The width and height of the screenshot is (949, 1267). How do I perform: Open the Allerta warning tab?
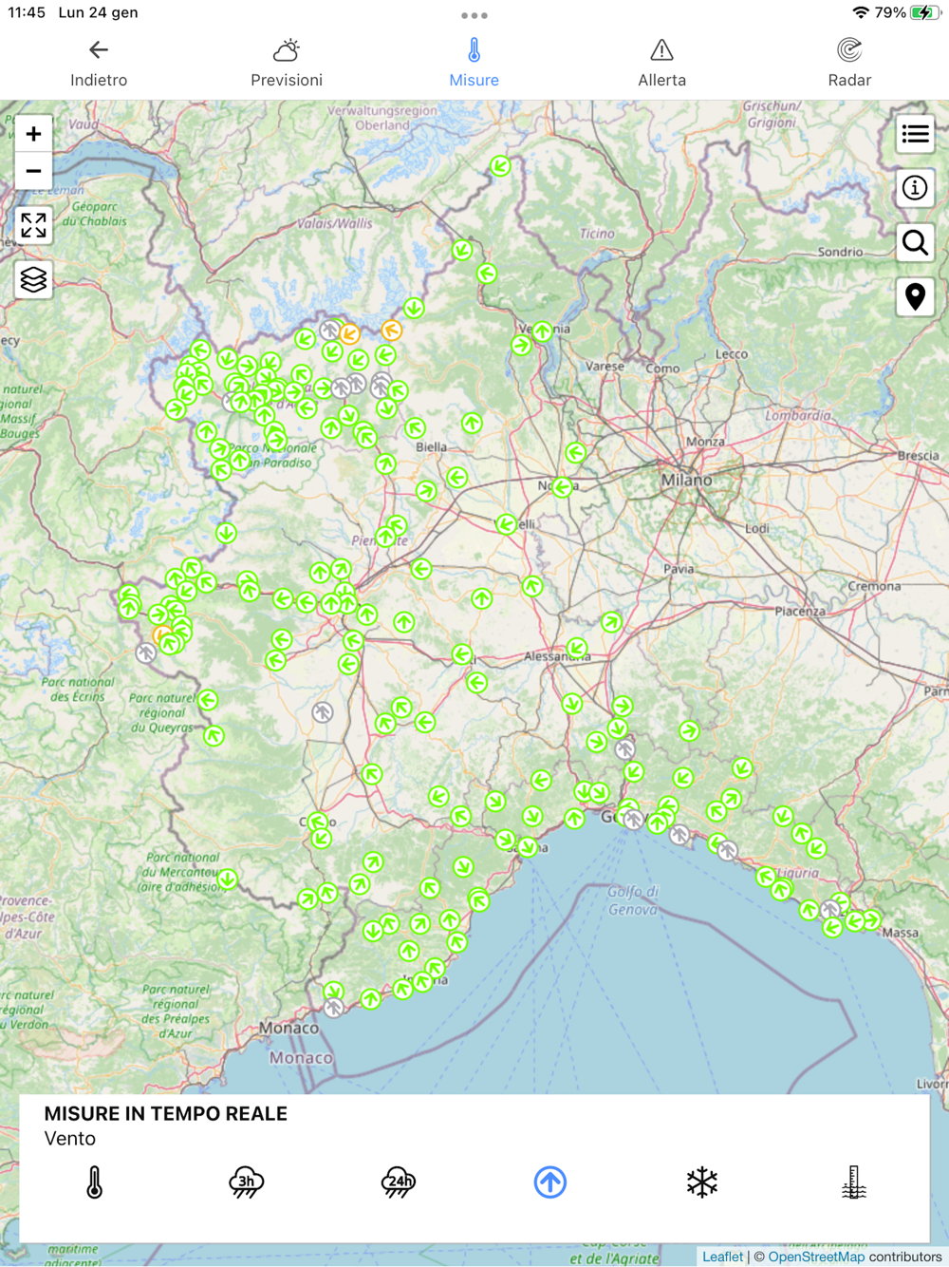(661, 63)
